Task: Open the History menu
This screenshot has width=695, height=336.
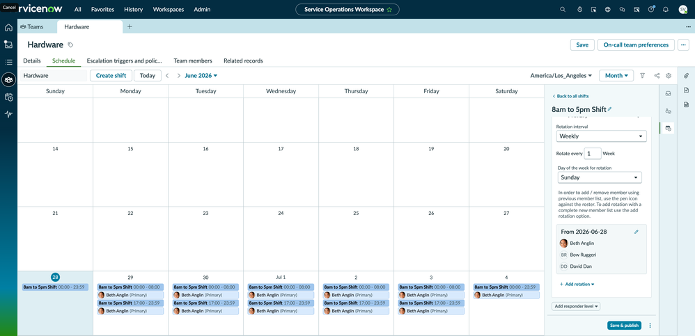Action: (x=134, y=9)
